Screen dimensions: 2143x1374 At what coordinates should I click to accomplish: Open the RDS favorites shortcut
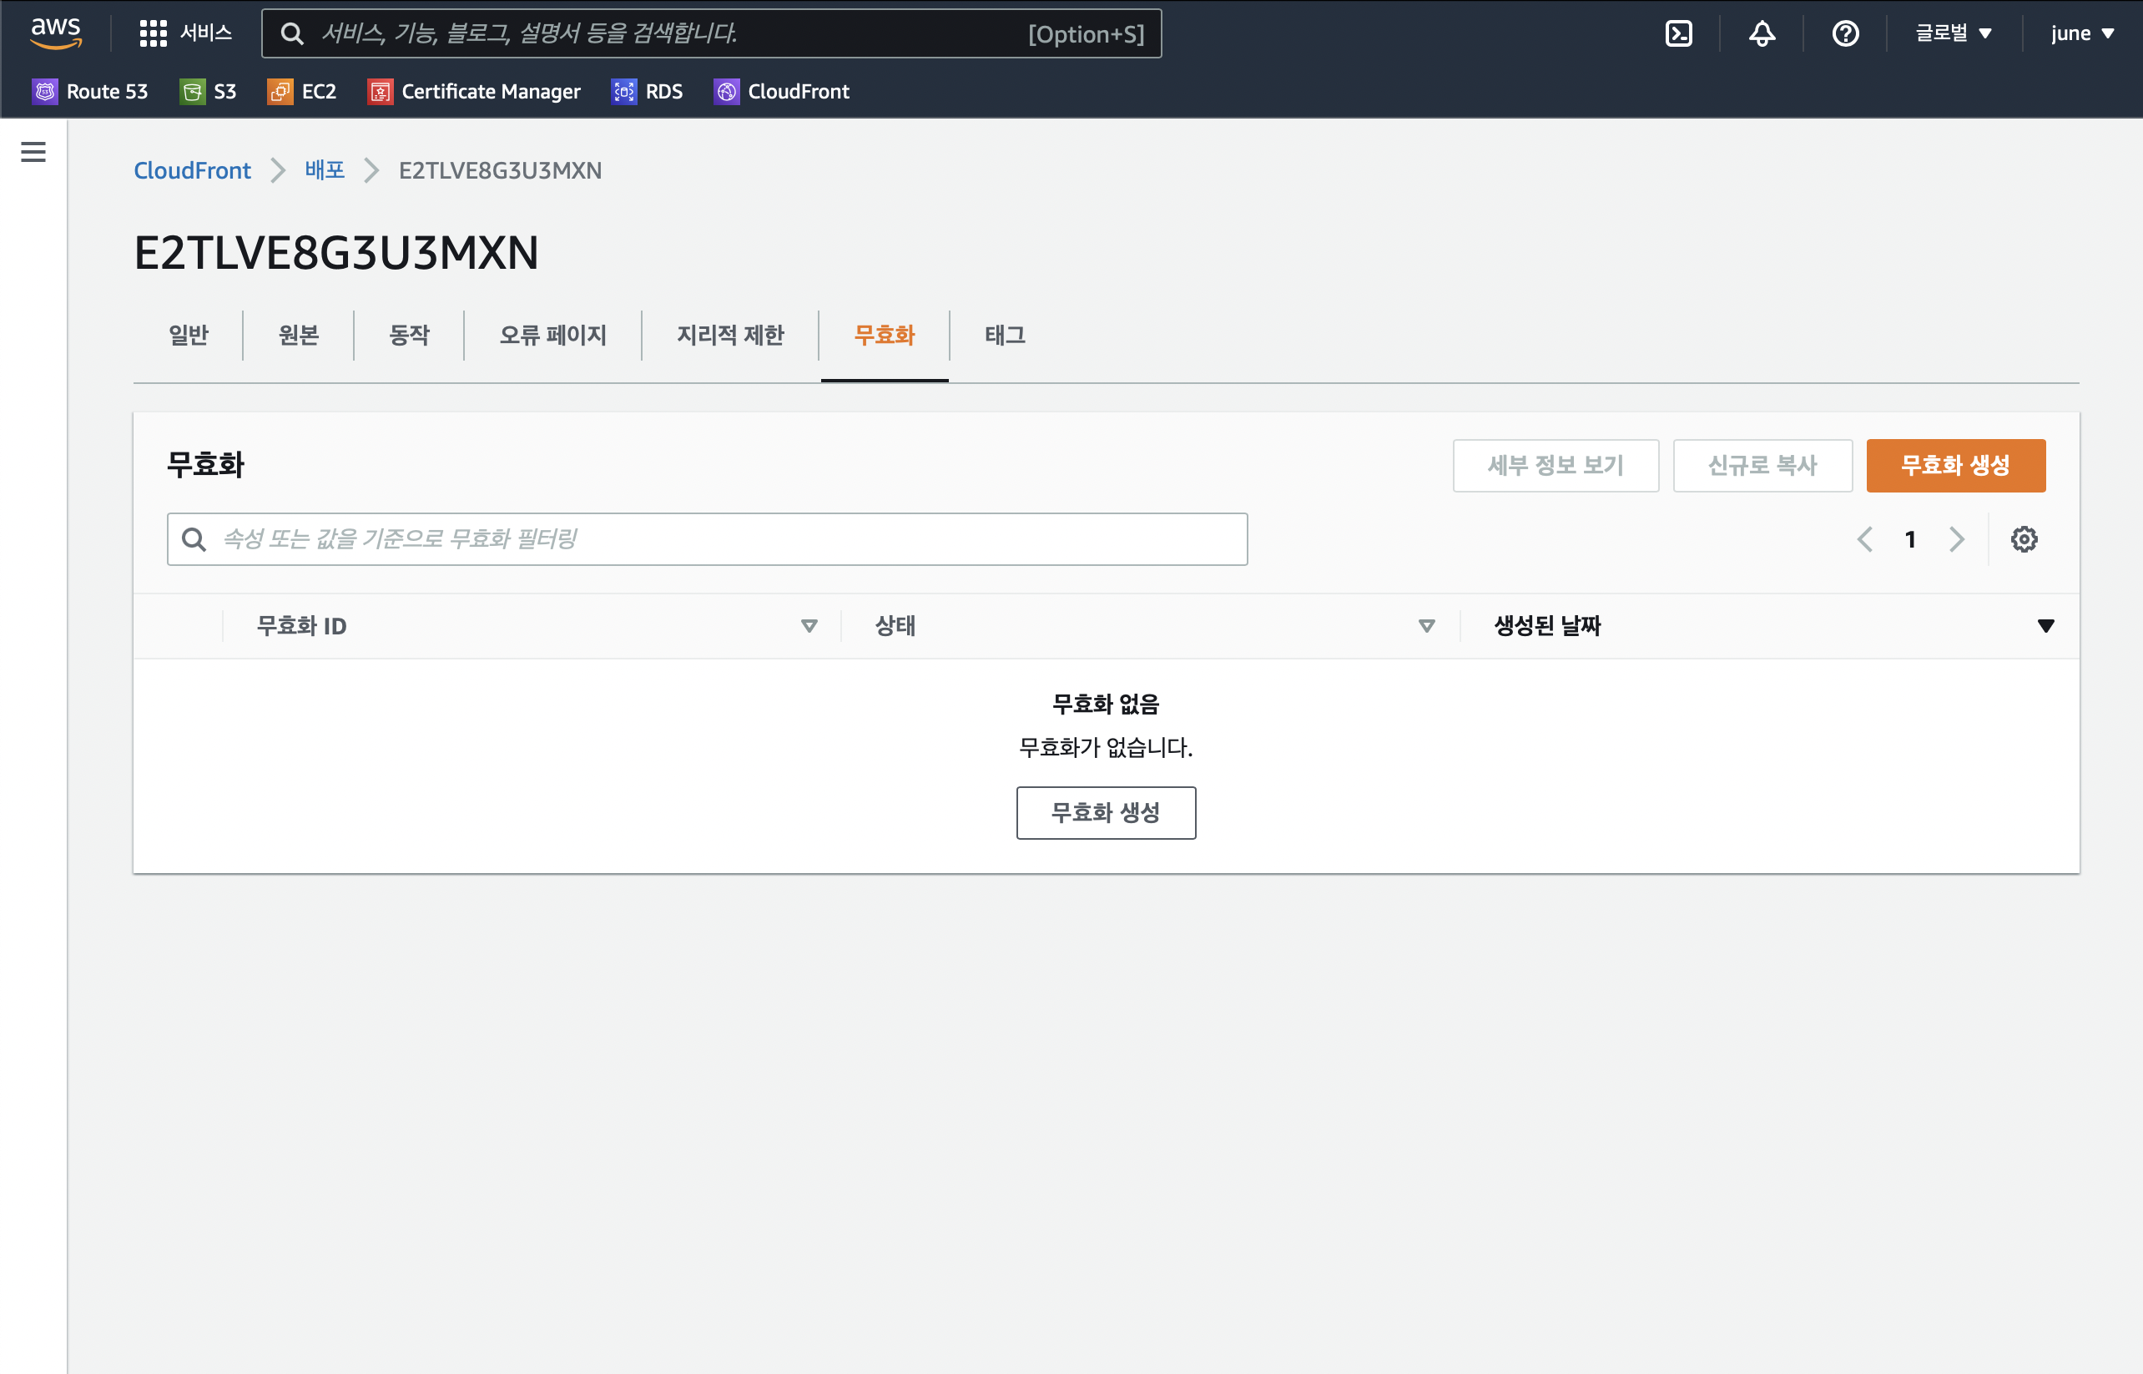[x=647, y=91]
